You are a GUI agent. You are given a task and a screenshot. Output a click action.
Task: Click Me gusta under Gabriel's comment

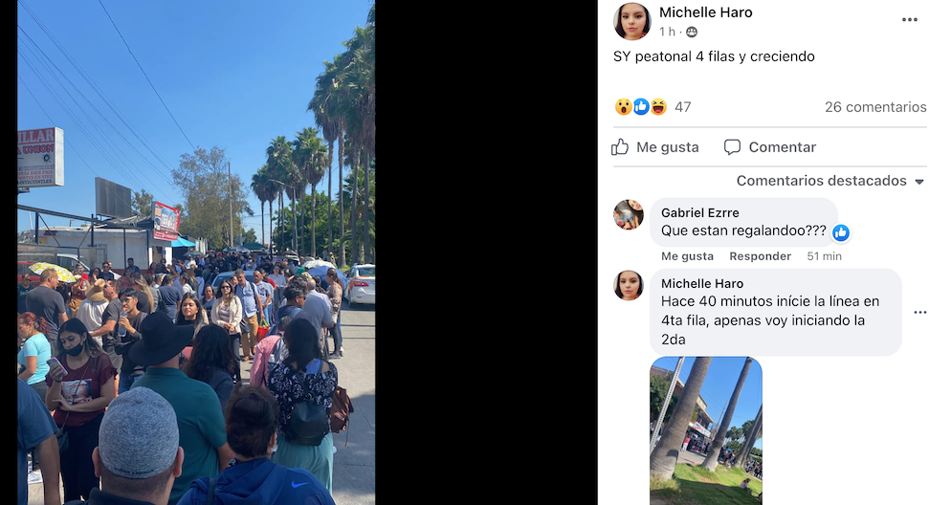point(687,256)
